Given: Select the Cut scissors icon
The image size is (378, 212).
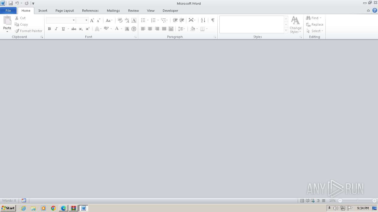Looking at the screenshot, I should click(x=17, y=18).
